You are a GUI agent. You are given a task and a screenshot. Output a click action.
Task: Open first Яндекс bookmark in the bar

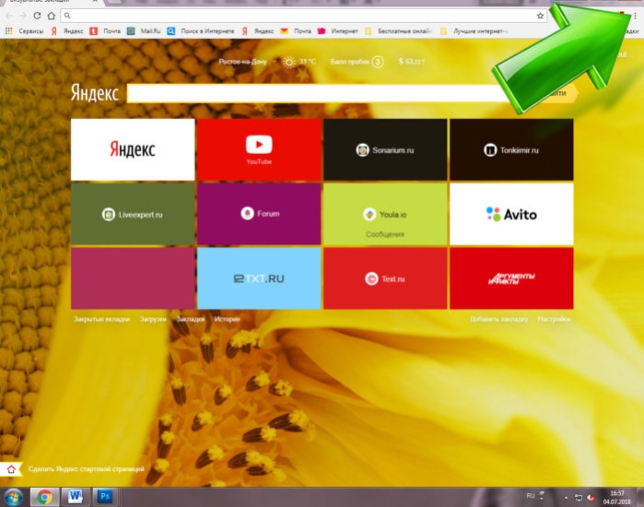[68, 30]
